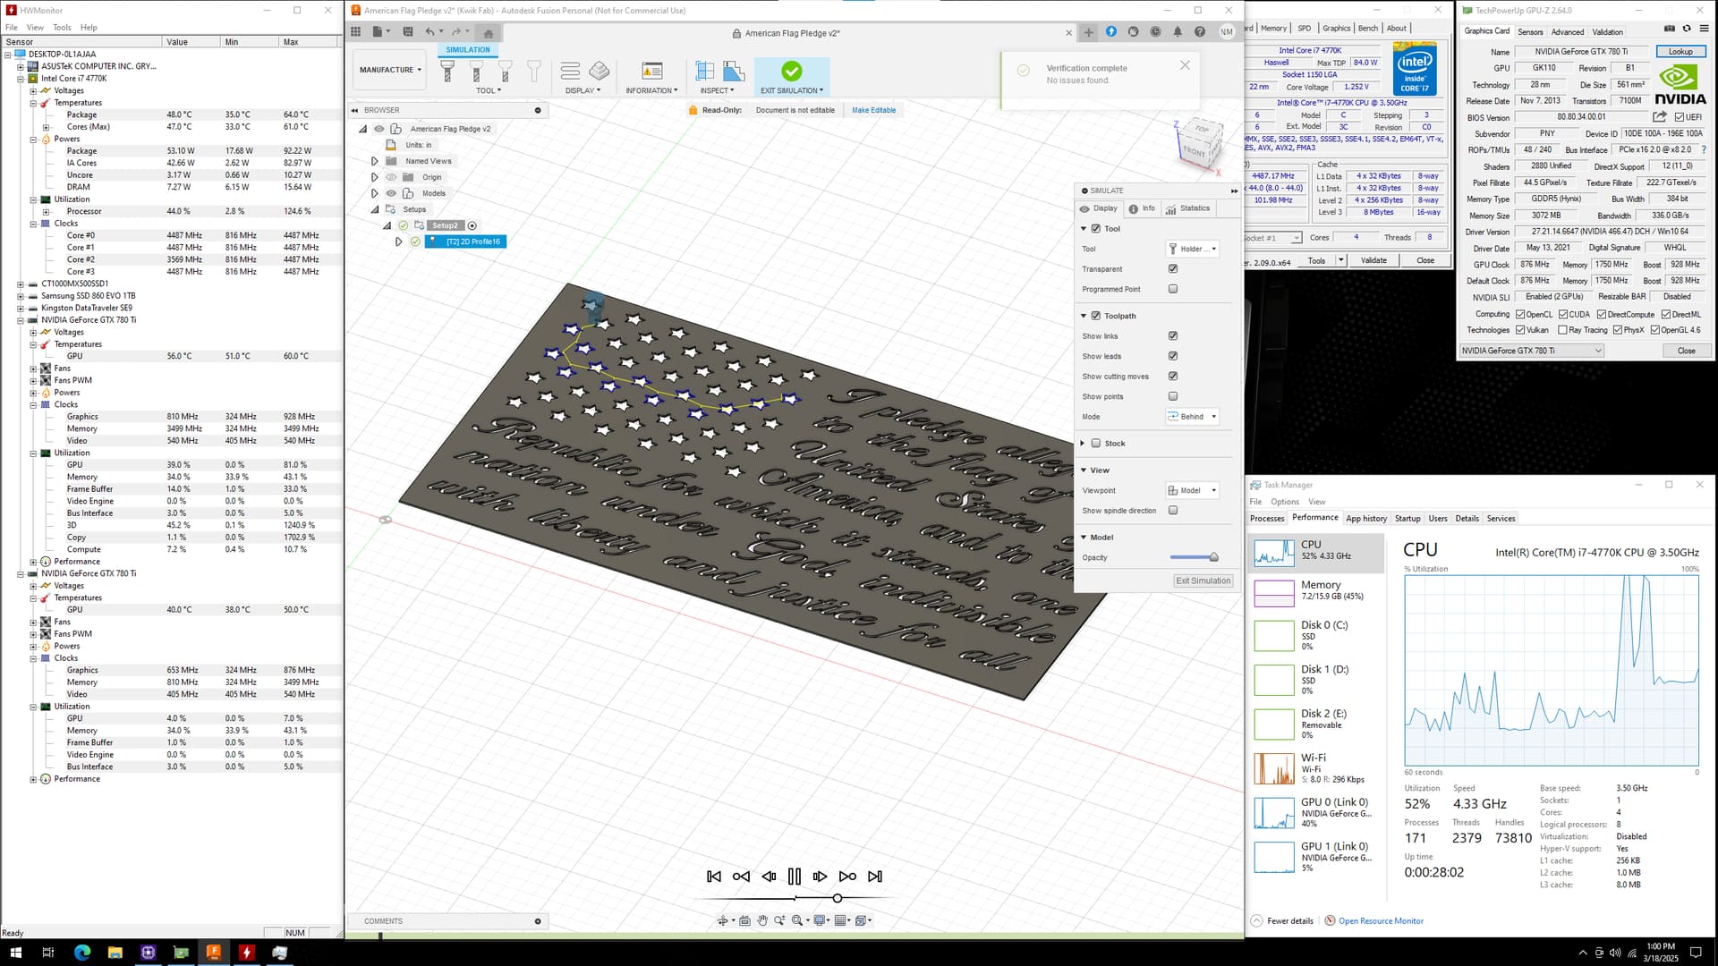This screenshot has height=966, width=1718.
Task: Click Fewer details in Task Manager
Action: coord(1289,920)
